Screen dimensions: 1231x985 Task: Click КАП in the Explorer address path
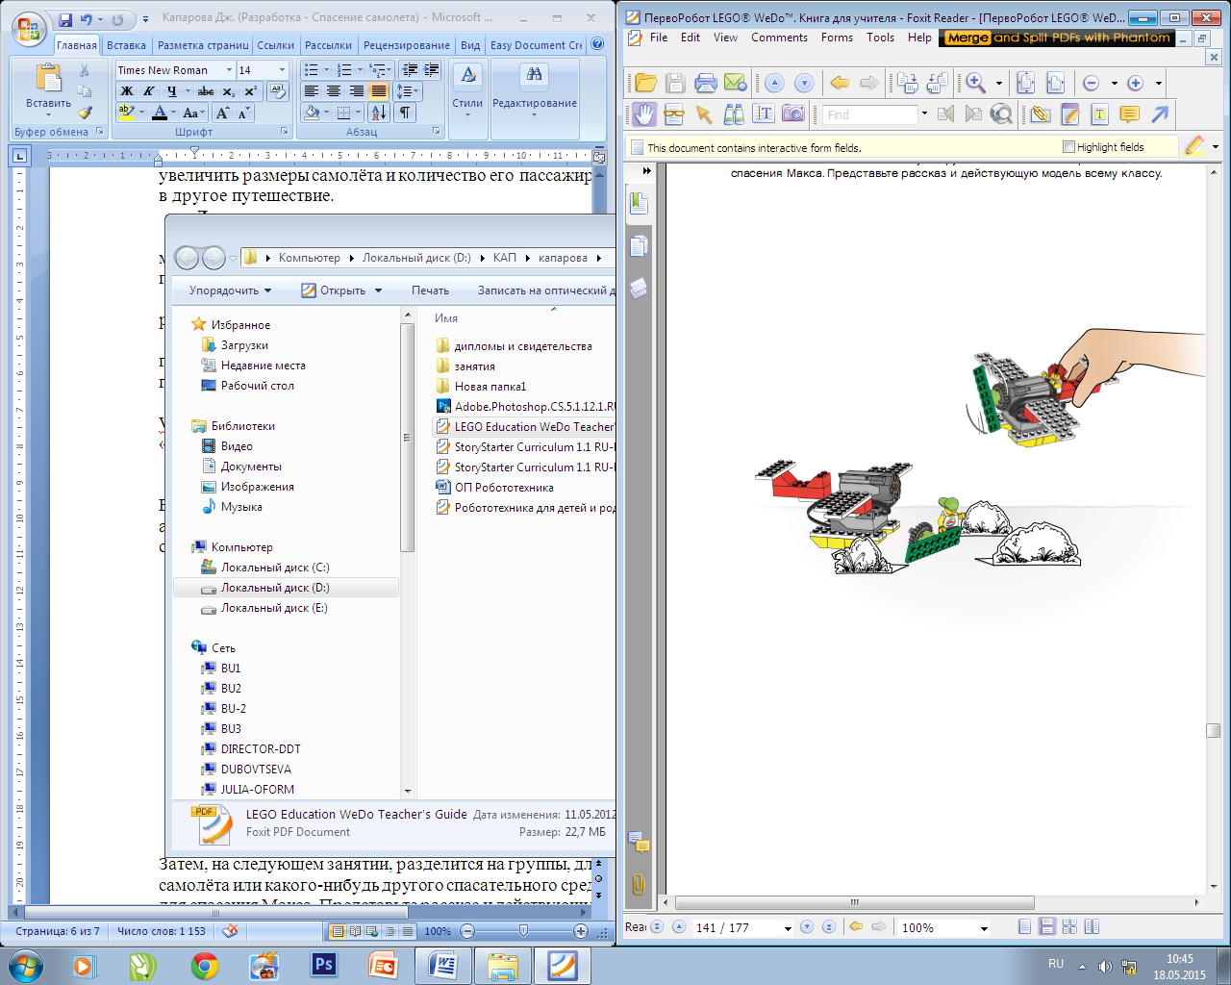pyautogui.click(x=504, y=258)
